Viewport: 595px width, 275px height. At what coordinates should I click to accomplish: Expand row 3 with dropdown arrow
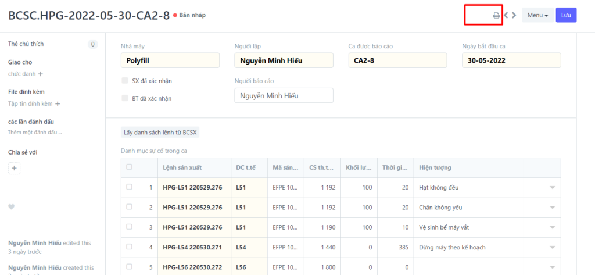[x=552, y=227]
